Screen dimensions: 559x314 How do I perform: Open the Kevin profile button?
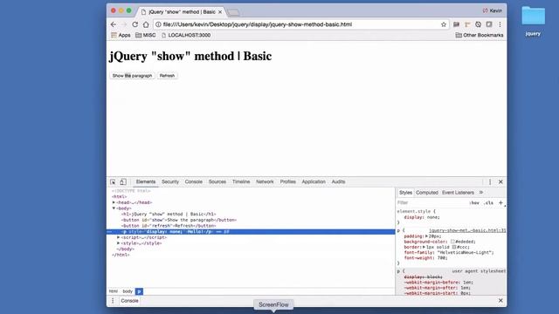(492, 10)
